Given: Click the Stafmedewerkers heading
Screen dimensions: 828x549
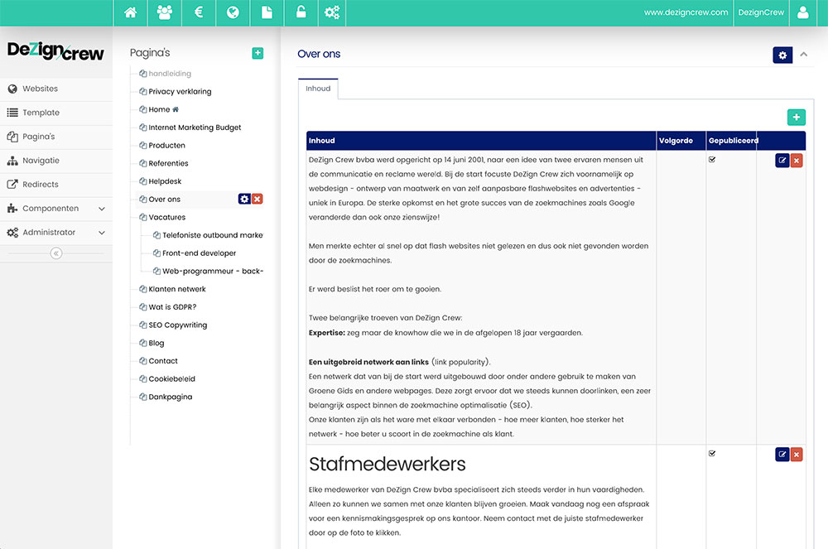Looking at the screenshot, I should point(387,464).
